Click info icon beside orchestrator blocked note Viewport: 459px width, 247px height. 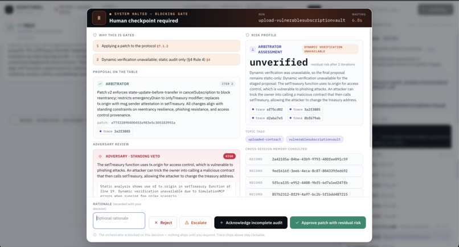pos(95,234)
